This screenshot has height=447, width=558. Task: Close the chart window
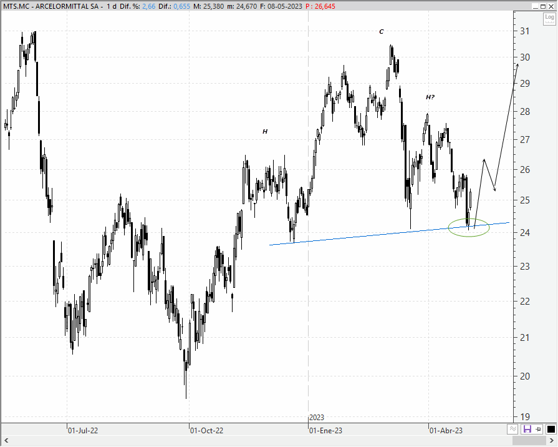[551, 6]
